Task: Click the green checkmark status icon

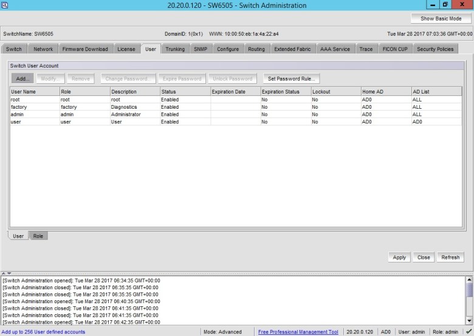Action: (x=468, y=332)
